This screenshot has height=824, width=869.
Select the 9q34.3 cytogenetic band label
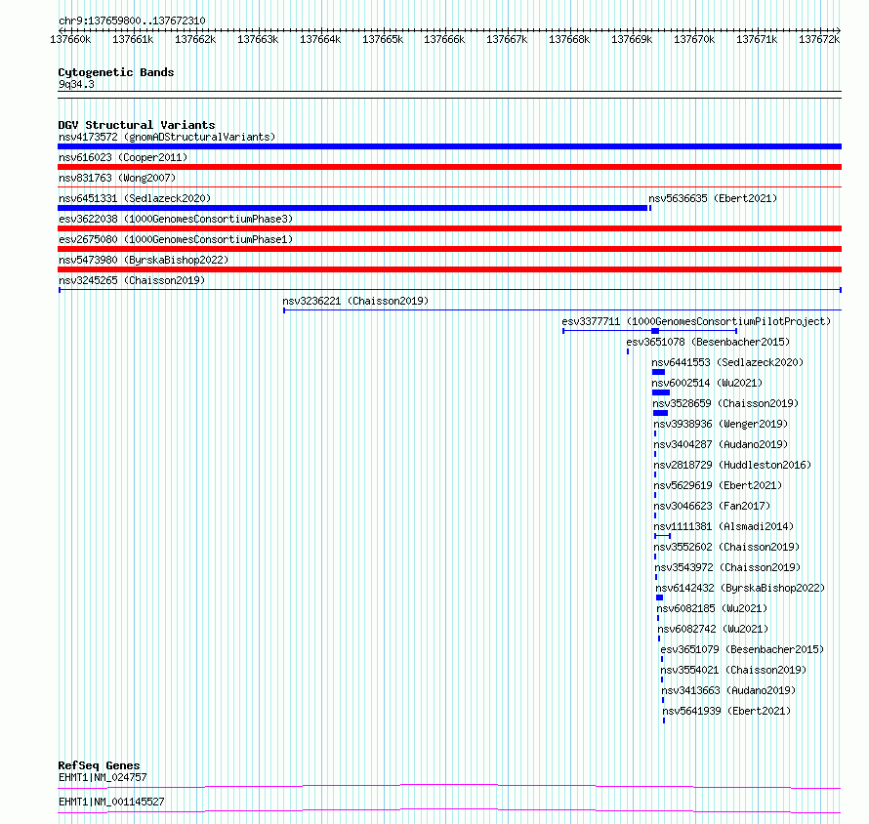click(x=76, y=85)
